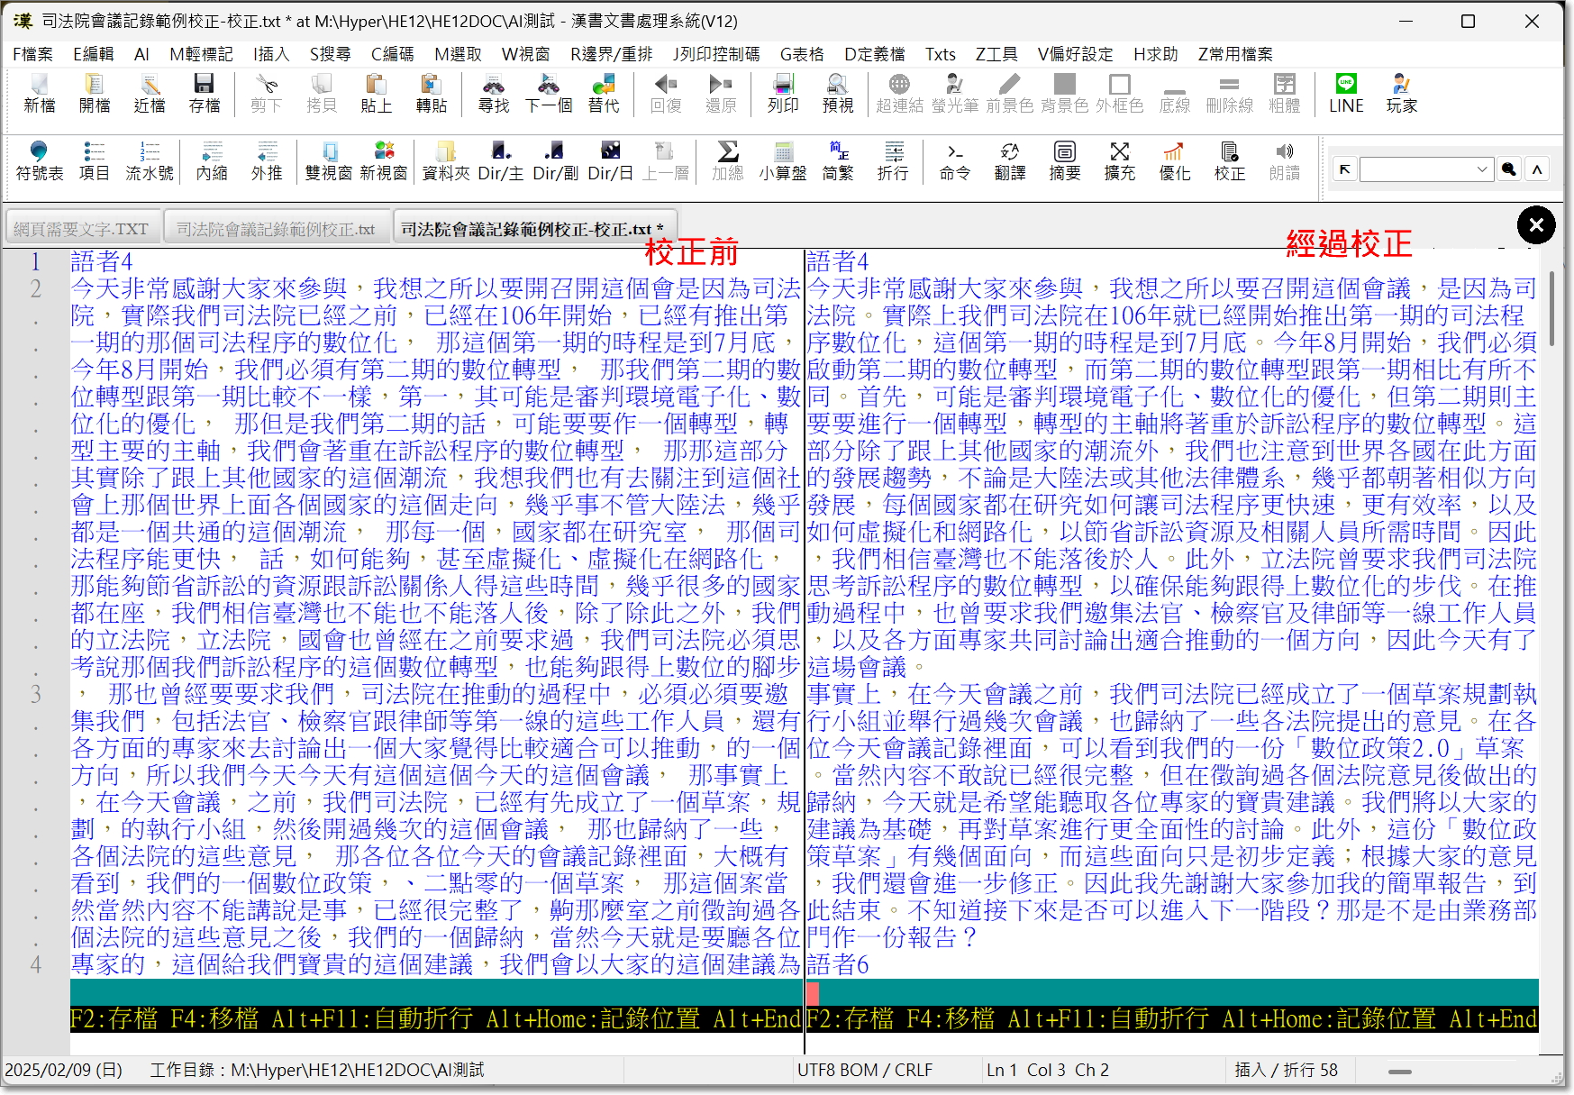The height and width of the screenshot is (1095, 1574).
Task: Open the F檔案 menu
Action: (x=33, y=54)
